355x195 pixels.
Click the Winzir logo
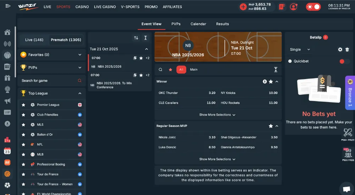point(28,7)
